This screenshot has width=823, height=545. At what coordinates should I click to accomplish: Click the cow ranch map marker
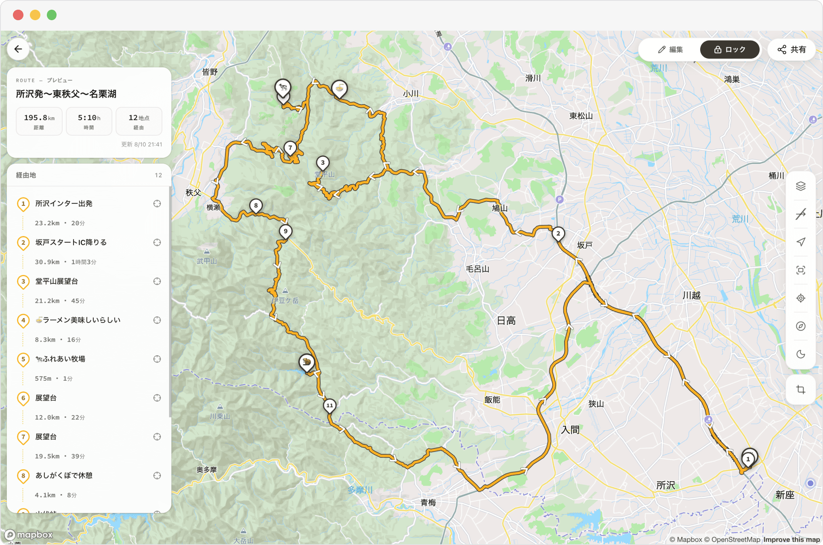pos(283,88)
